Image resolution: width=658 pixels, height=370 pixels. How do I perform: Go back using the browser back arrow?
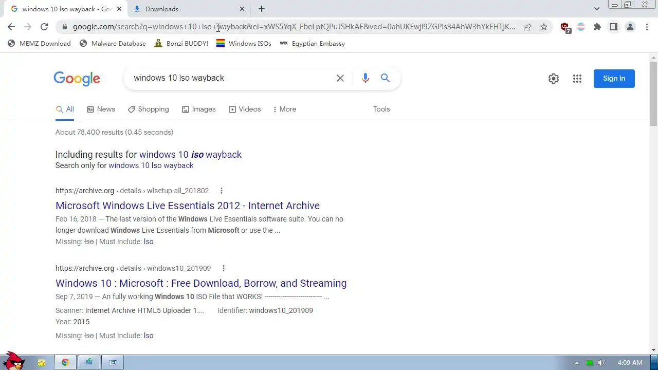pyautogui.click(x=11, y=27)
